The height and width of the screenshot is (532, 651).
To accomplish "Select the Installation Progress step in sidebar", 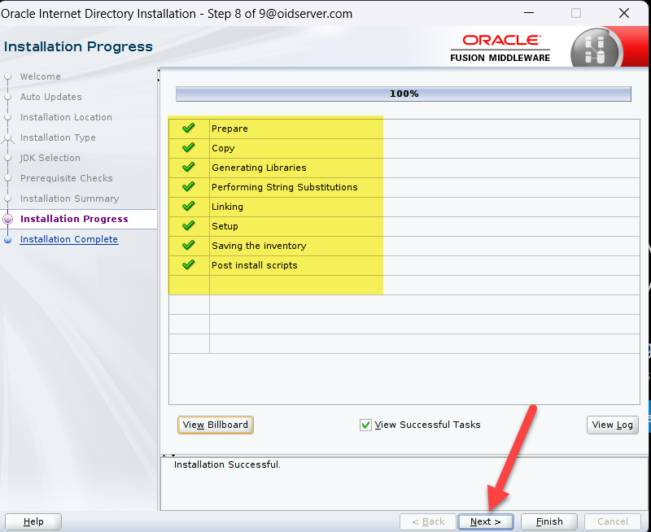I will 74,219.
